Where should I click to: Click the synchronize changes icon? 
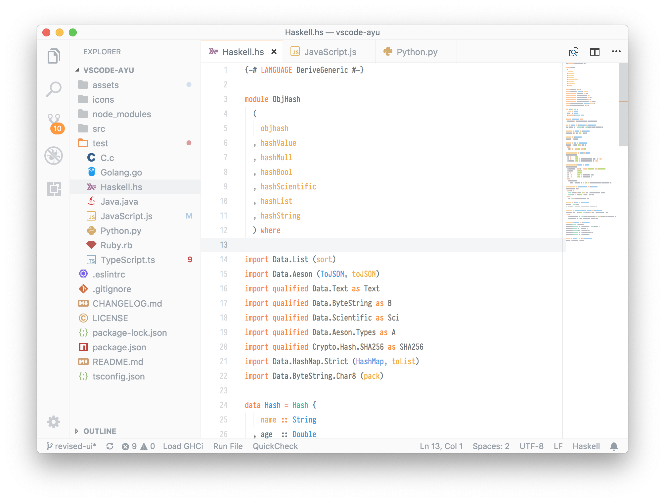tap(110, 446)
